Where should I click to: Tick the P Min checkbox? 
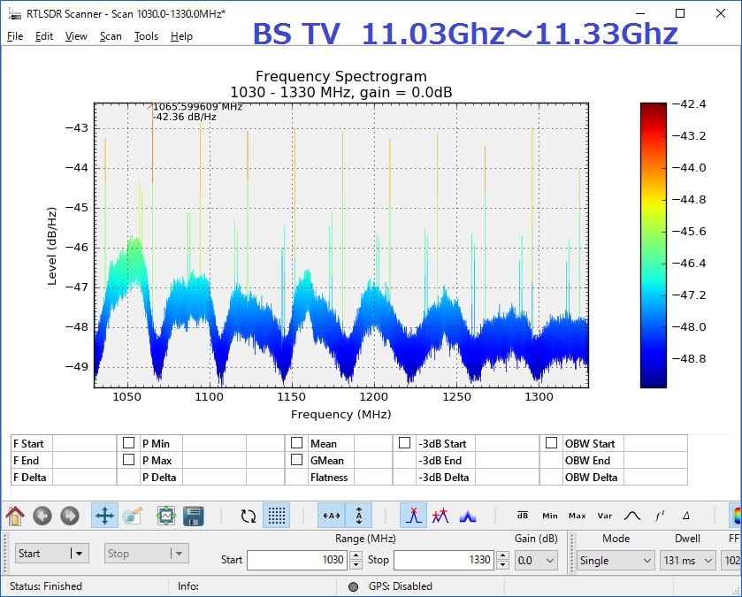click(x=128, y=443)
